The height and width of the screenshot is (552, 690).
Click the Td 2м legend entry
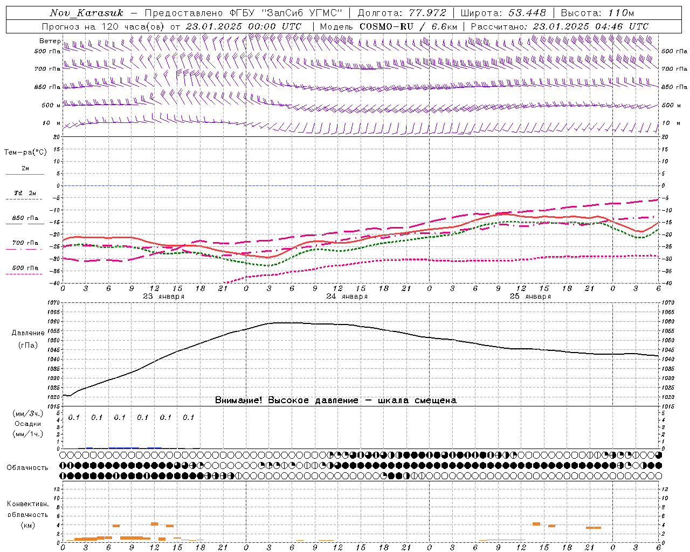coord(25,193)
